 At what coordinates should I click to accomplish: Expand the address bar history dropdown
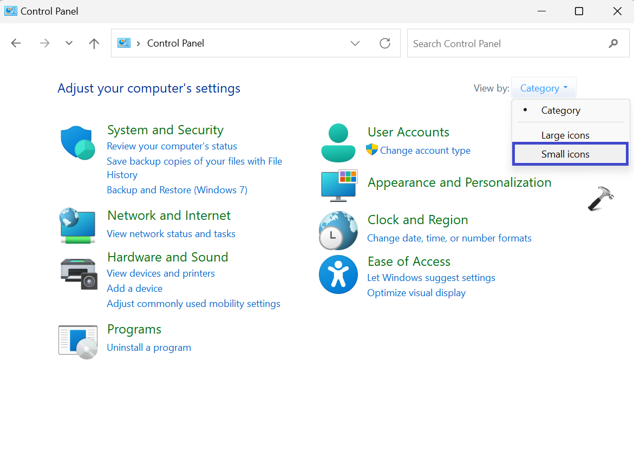pos(355,43)
